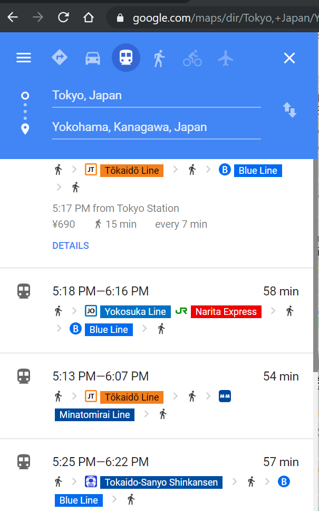The image size is (319, 511).
Task: Open the hamburger menu in Maps
Action: [x=24, y=58]
